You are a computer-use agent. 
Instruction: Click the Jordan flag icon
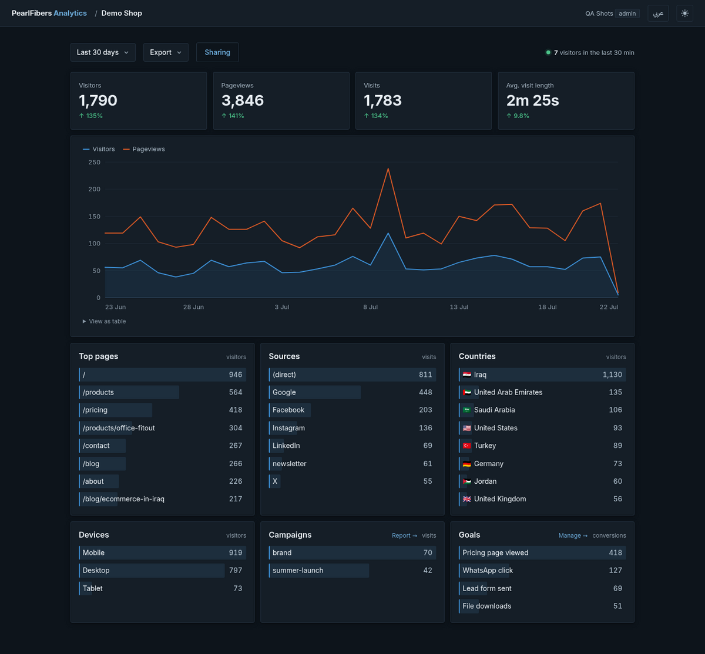point(467,481)
